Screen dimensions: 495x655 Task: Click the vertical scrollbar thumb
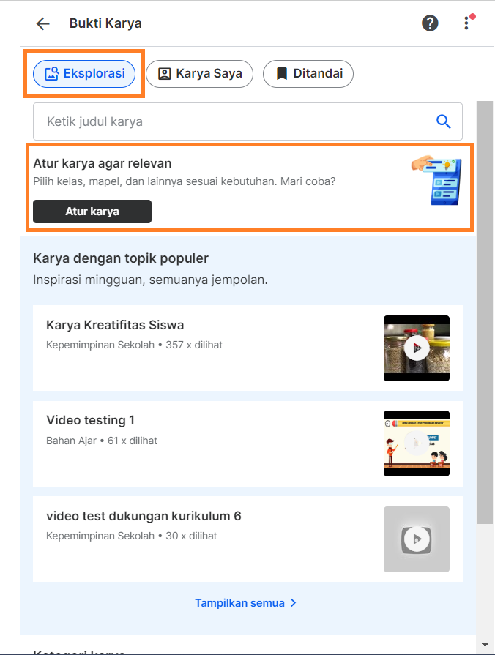coord(485,312)
